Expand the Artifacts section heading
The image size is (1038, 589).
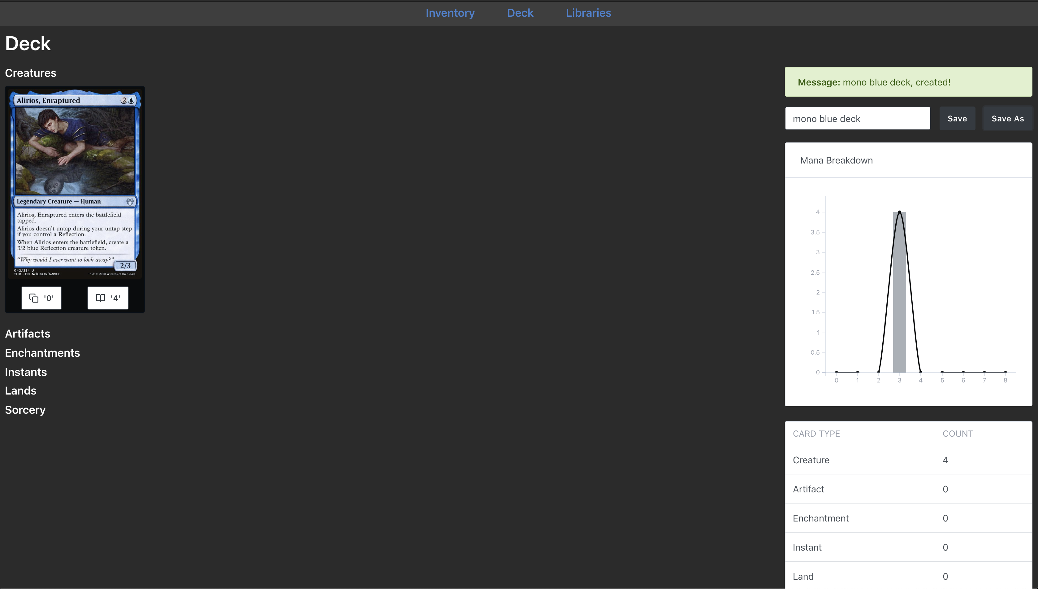click(28, 334)
